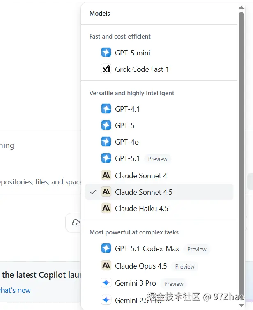Click the Claude Opus 4.5 Anthropic icon
The width and height of the screenshot is (253, 310).
tap(106, 266)
